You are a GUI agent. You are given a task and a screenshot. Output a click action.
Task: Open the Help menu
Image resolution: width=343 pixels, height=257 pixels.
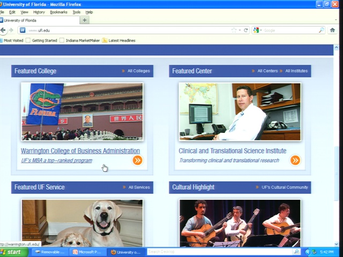point(89,12)
